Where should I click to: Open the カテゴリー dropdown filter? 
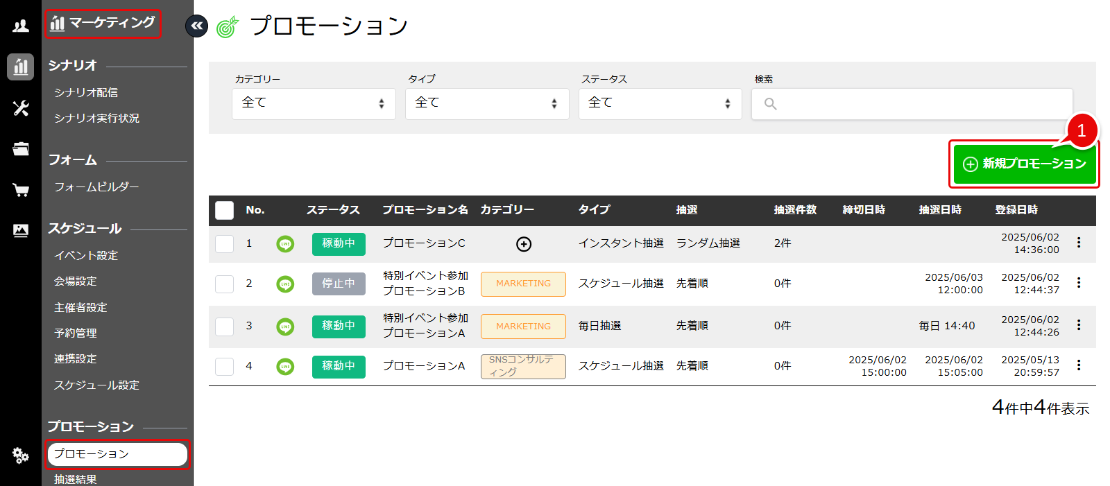point(314,104)
